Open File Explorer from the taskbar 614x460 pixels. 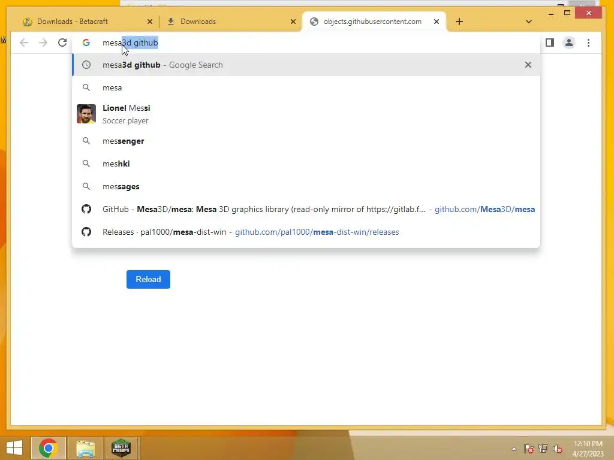point(85,448)
